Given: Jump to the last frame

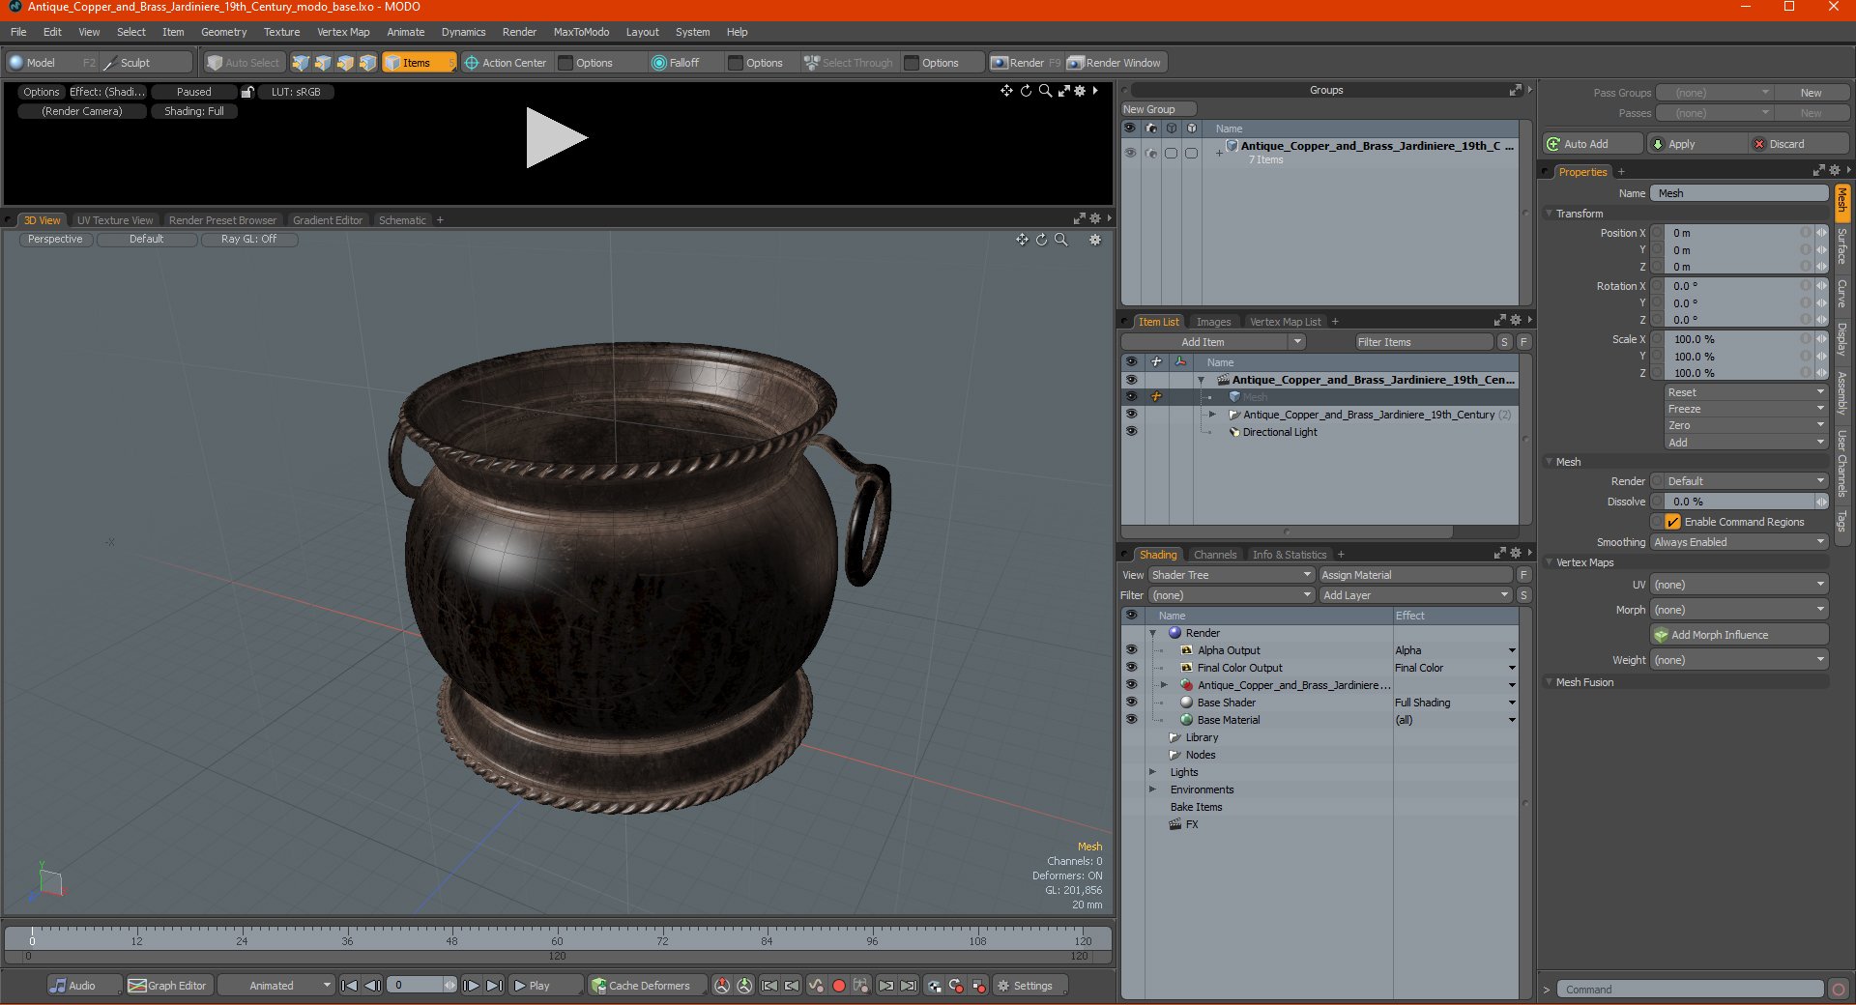Looking at the screenshot, I should [494, 986].
